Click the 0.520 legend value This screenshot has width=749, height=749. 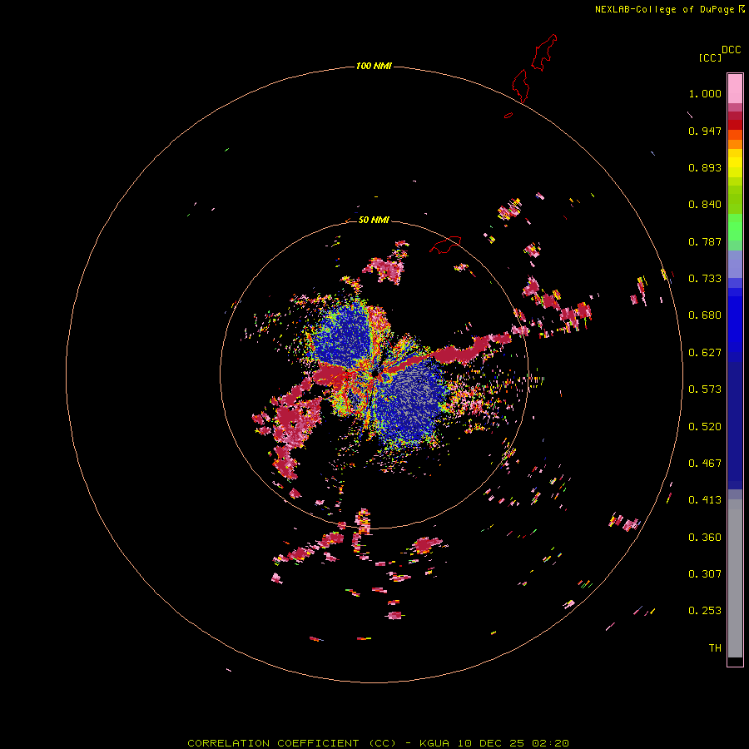(705, 427)
